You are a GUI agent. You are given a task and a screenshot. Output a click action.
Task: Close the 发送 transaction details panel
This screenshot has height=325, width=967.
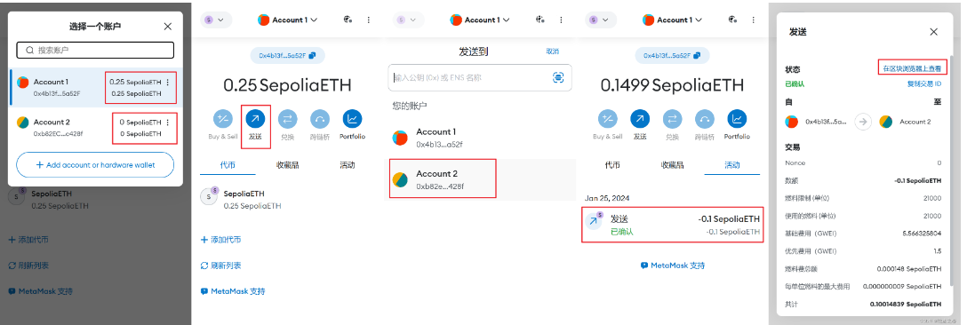point(934,32)
